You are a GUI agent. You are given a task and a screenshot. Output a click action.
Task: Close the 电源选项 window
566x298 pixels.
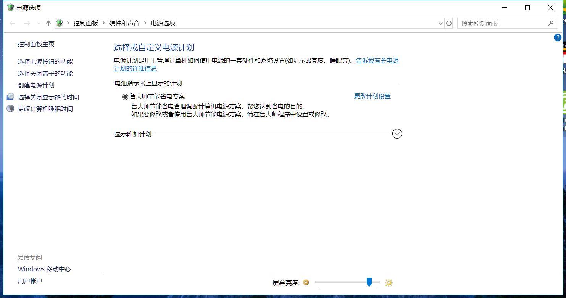click(x=551, y=8)
